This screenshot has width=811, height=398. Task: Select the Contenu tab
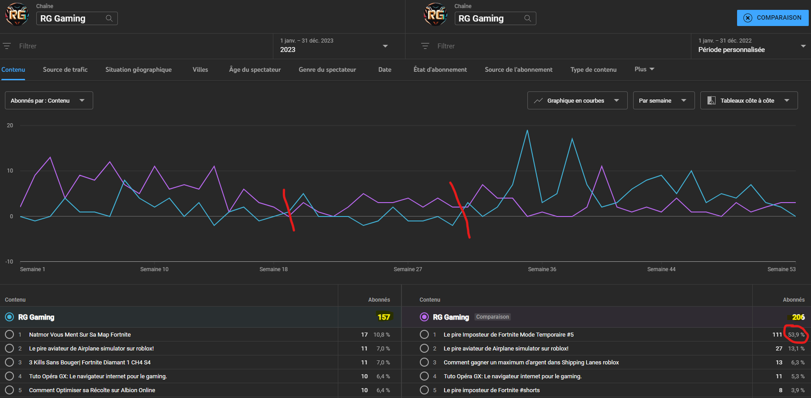click(13, 69)
